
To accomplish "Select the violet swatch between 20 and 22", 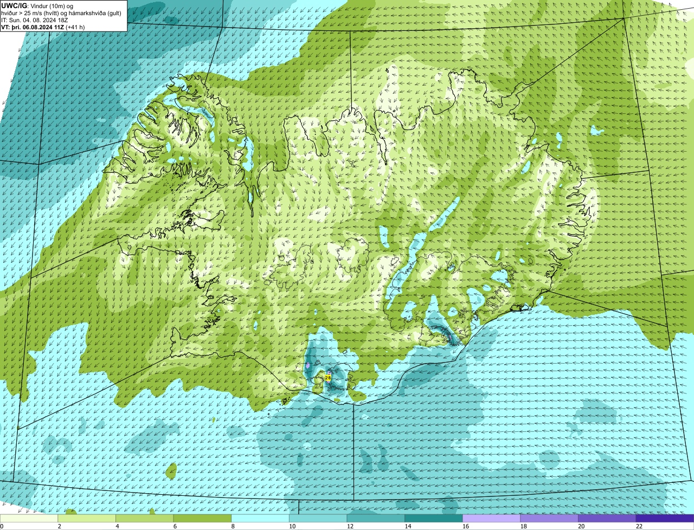I will pos(607,519).
